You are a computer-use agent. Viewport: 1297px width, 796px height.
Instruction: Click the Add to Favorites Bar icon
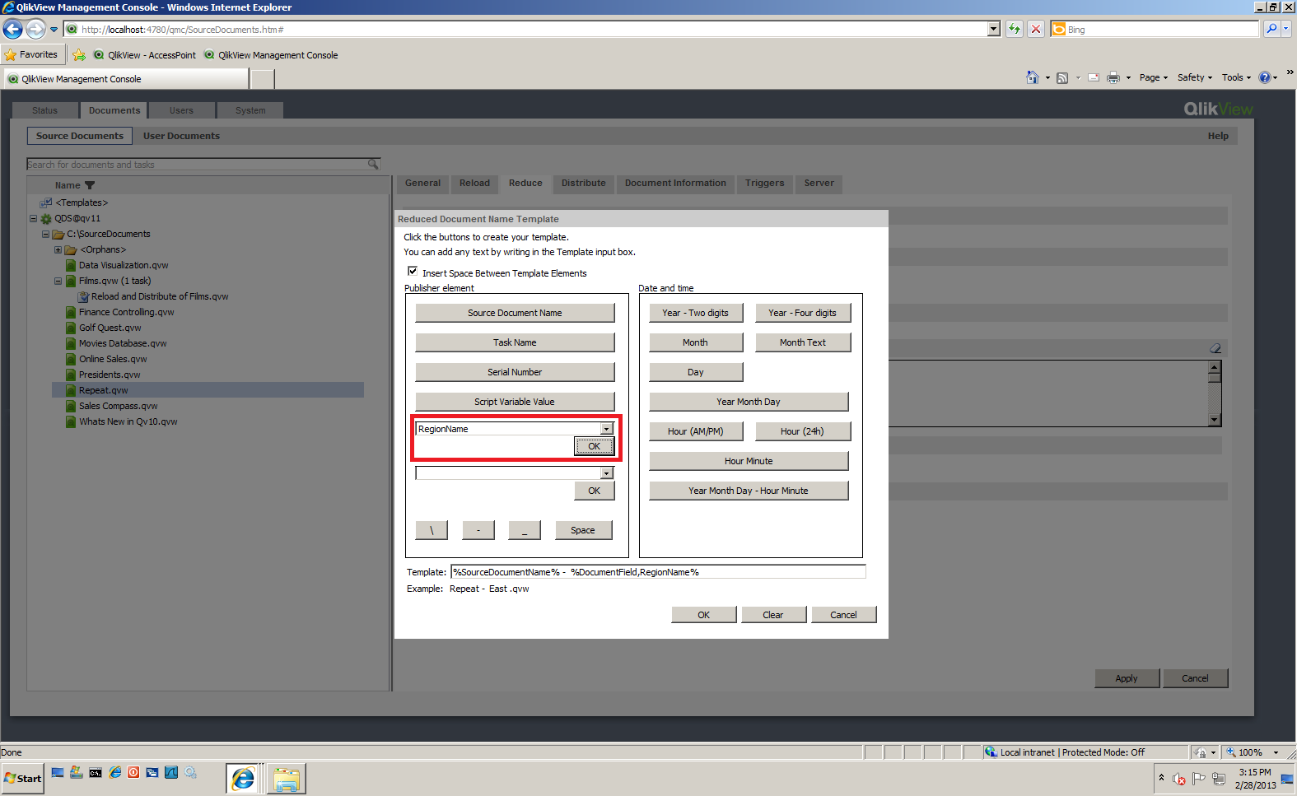point(79,55)
